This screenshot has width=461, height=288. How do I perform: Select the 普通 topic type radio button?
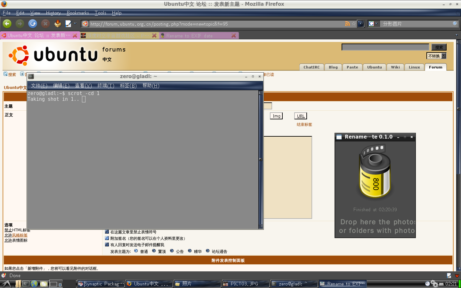click(136, 251)
